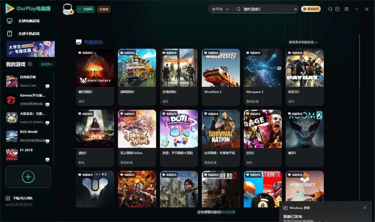Open the 腐烂国度2 State of Decay card
Image resolution: width=375 pixels, height=222 pixels.
tap(95, 77)
